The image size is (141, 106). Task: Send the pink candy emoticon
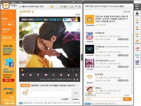pos(46,75)
